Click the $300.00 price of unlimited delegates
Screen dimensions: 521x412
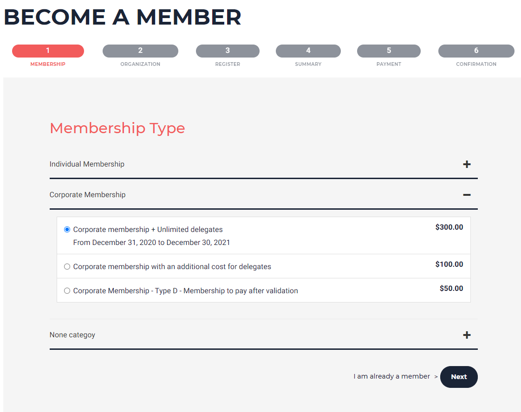(x=449, y=227)
